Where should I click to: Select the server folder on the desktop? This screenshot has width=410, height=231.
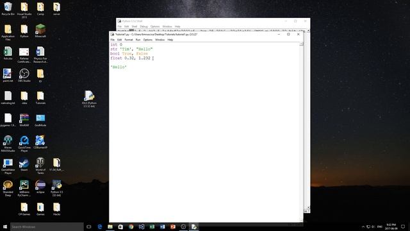[x=56, y=9]
